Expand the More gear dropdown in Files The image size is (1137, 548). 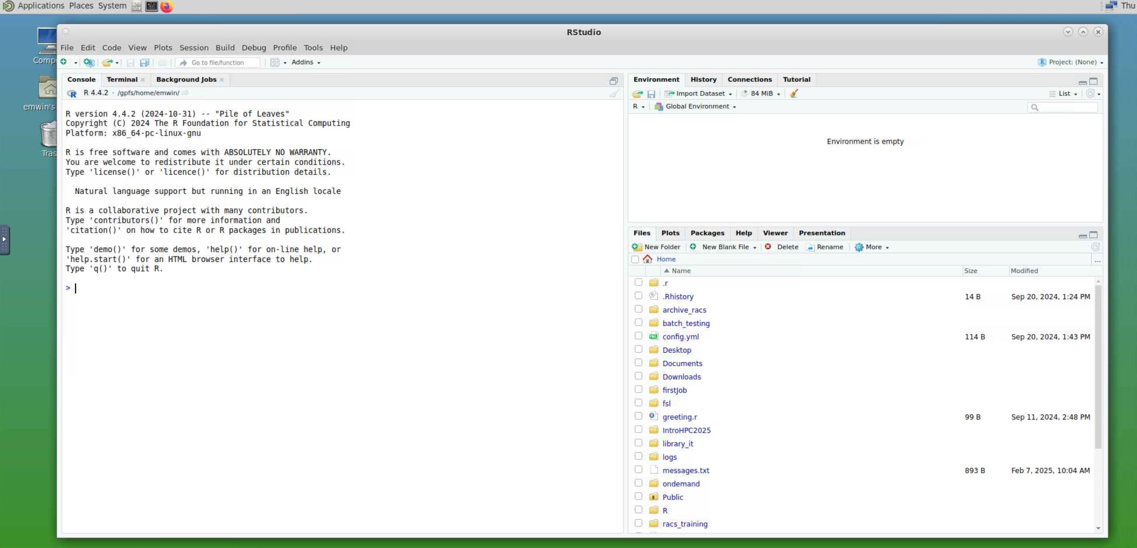pyautogui.click(x=872, y=247)
